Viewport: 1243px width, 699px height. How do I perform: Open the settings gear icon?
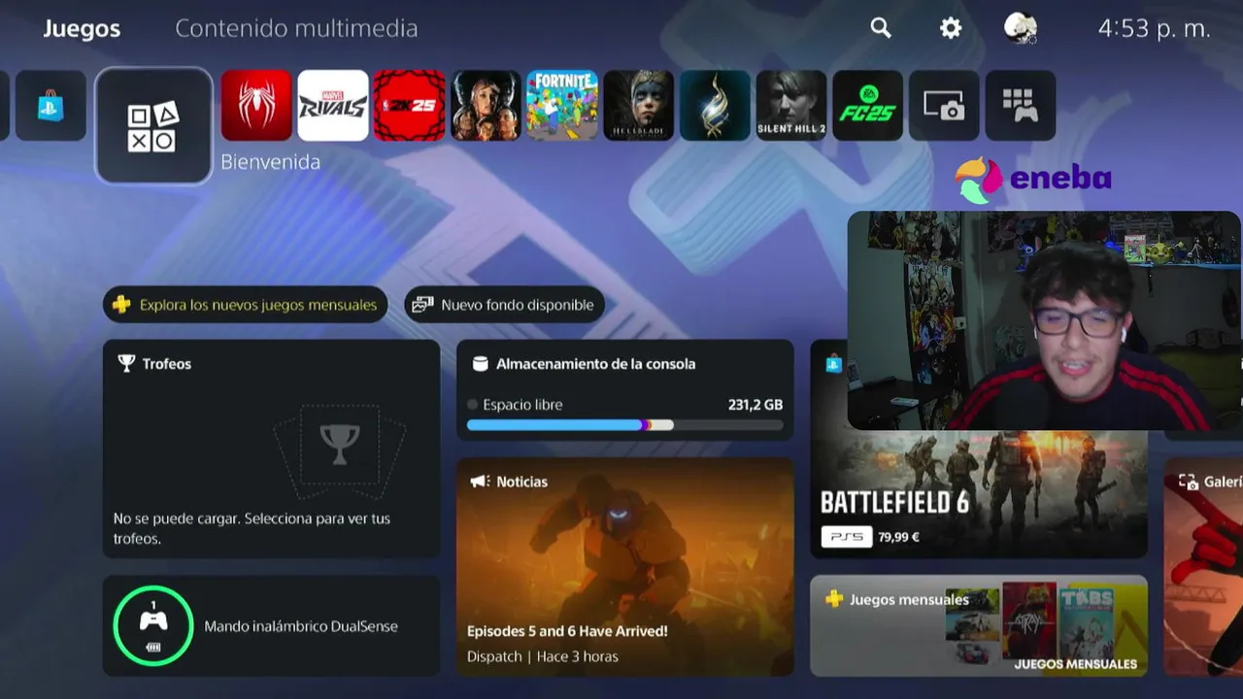point(951,28)
